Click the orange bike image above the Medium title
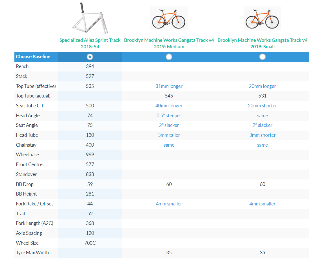The image size is (321, 258). coord(169,18)
